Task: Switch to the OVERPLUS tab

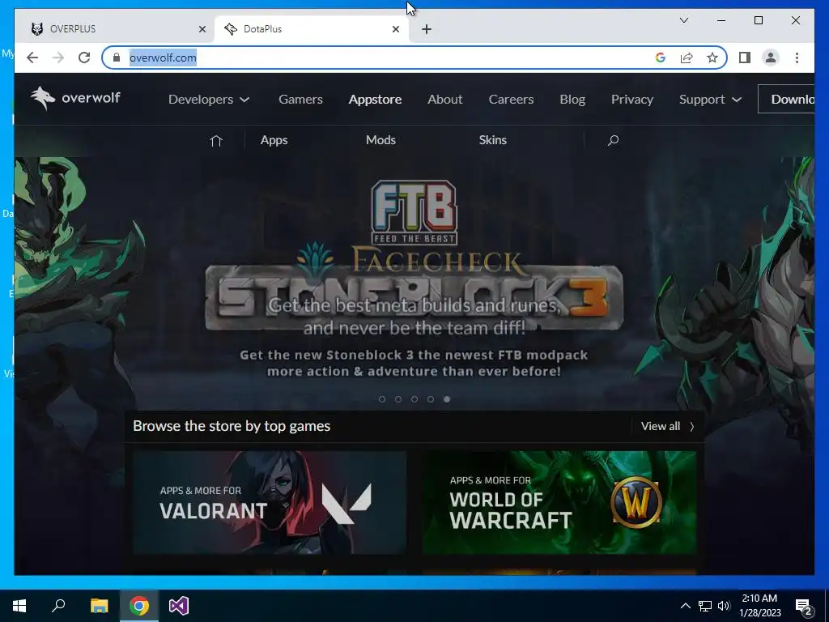Action: pyautogui.click(x=116, y=29)
